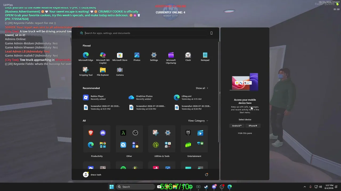Open File Explorer from Pinned
This screenshot has height=191, width=341.
pyautogui.click(x=103, y=72)
